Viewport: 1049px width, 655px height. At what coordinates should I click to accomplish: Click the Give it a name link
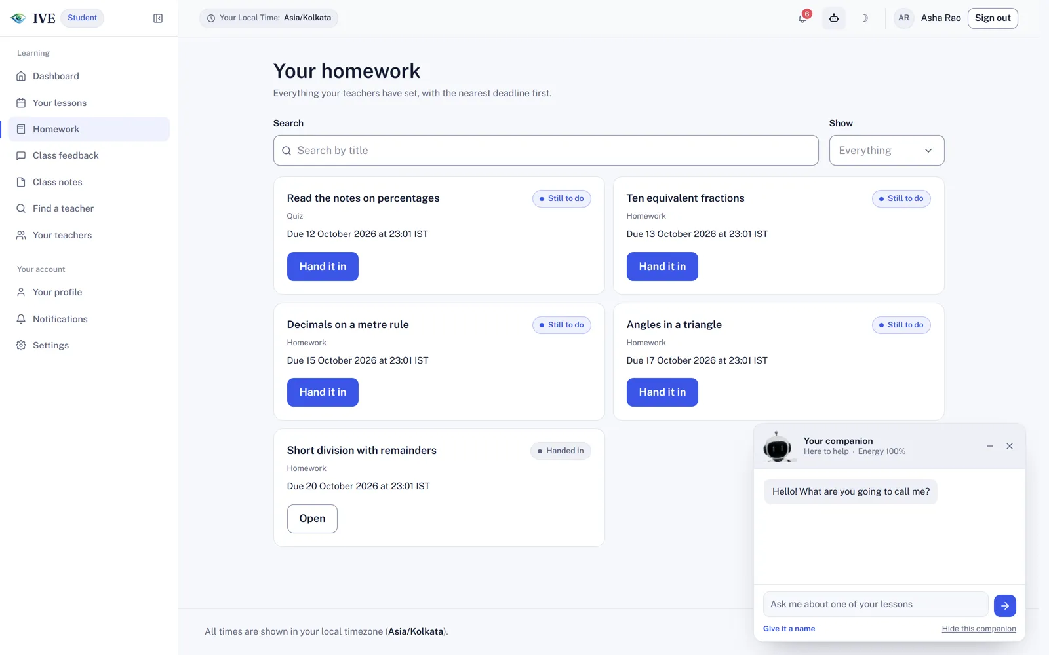pyautogui.click(x=789, y=629)
